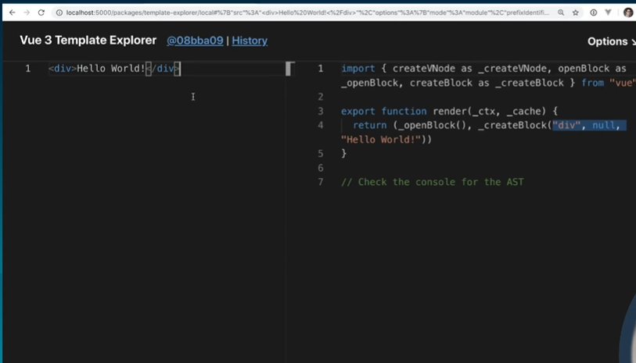Click the "vue" module string in output
The width and height of the screenshot is (636, 363).
[x=623, y=83]
